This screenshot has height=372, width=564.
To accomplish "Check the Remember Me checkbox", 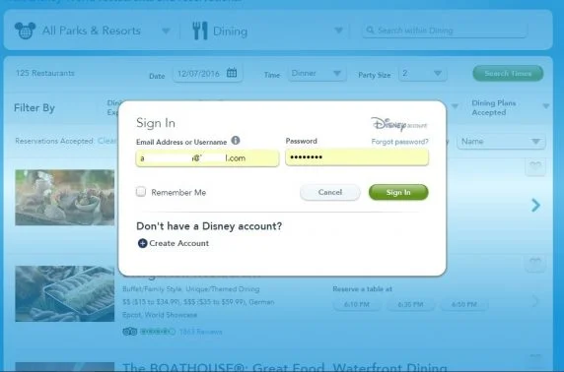I will pyautogui.click(x=141, y=192).
